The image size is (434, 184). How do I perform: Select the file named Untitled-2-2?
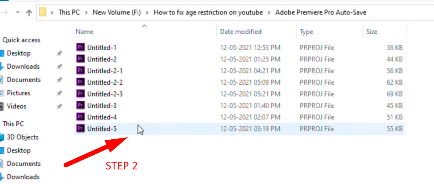[x=105, y=82]
